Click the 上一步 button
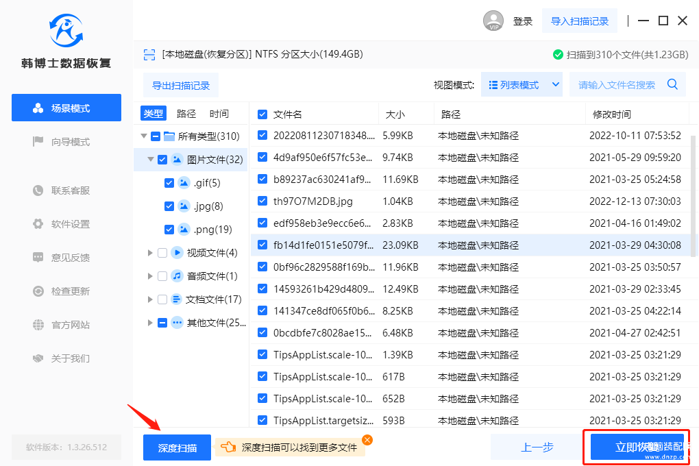The image size is (699, 466). click(x=537, y=447)
